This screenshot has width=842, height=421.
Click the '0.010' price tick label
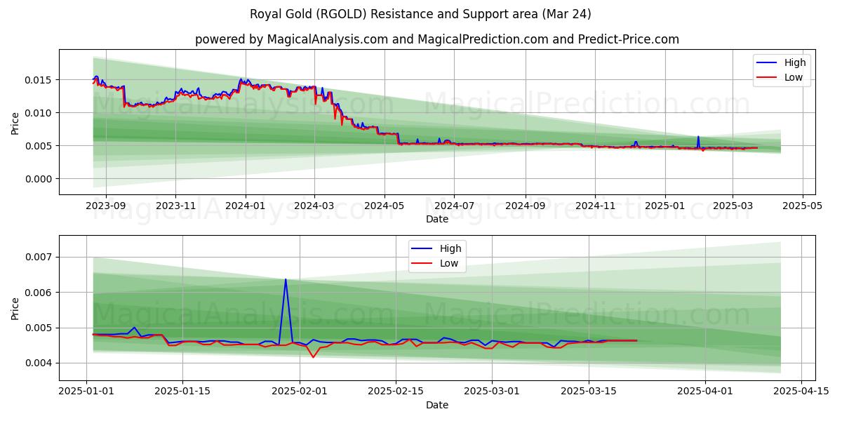[39, 113]
